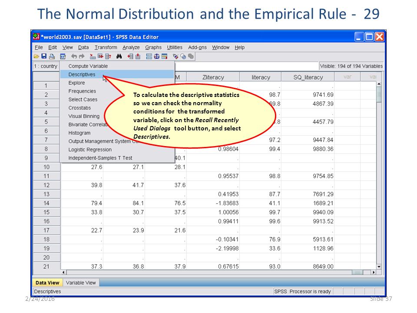
Task: Open the Analyze menu
Action: [131, 47]
